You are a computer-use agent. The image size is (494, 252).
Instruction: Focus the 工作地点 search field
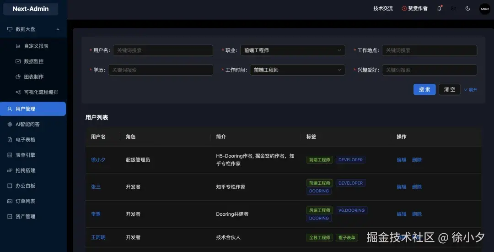pyautogui.click(x=430, y=50)
